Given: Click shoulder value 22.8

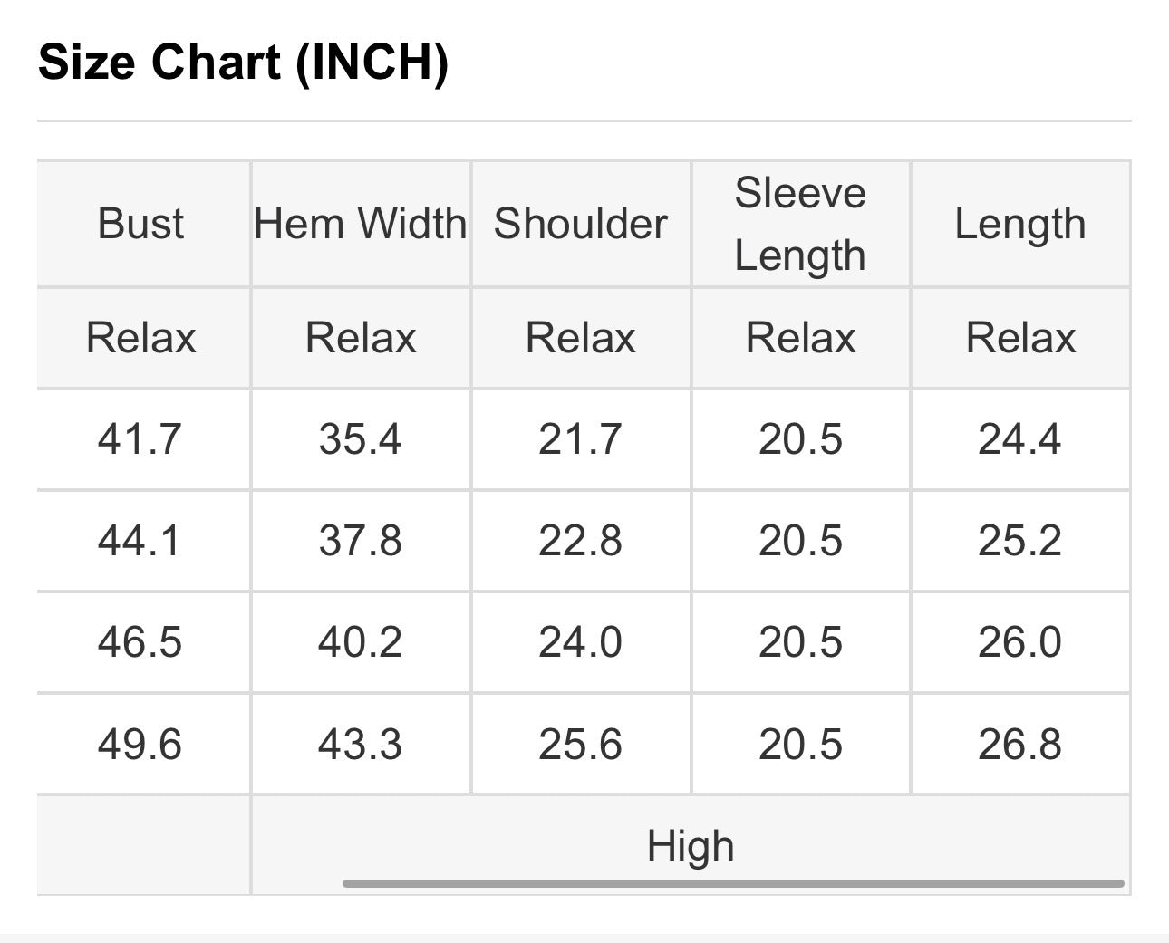Looking at the screenshot, I should 580,541.
